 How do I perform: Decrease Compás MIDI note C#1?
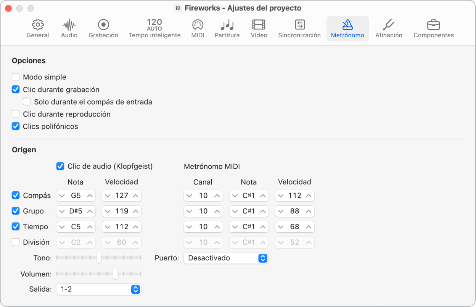235,195
